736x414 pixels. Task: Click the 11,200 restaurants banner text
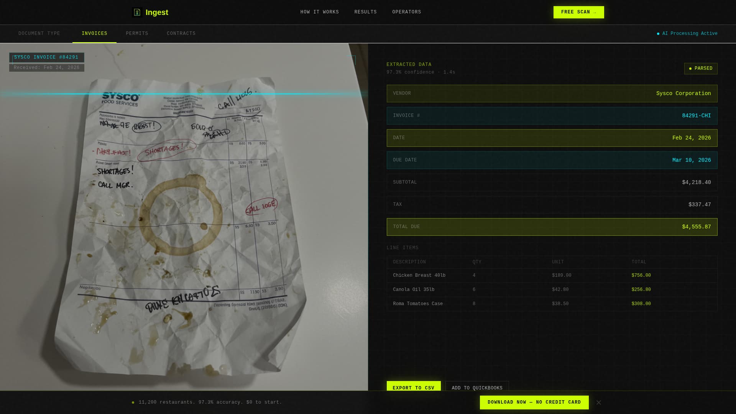pyautogui.click(x=210, y=402)
